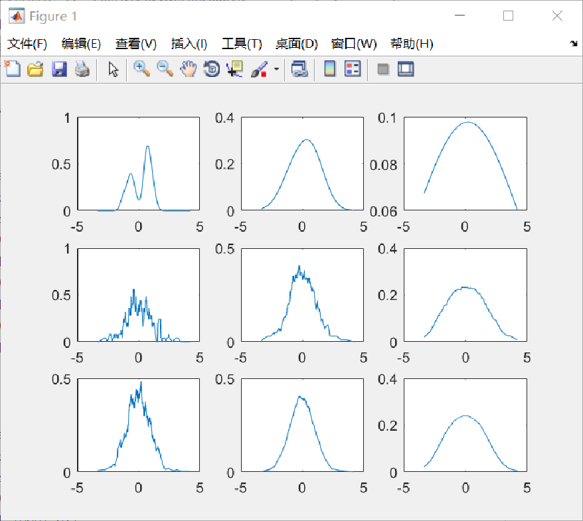Open the 文件(F) menu
The width and height of the screenshot is (583, 521).
27,44
